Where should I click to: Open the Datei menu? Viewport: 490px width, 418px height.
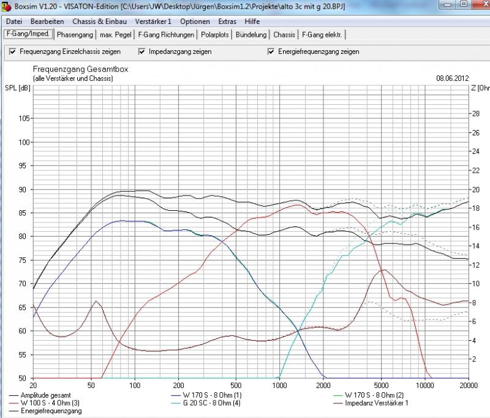14,21
